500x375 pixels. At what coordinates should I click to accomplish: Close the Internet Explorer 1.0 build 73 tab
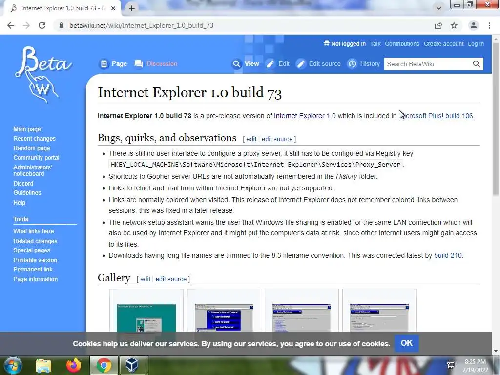113,8
